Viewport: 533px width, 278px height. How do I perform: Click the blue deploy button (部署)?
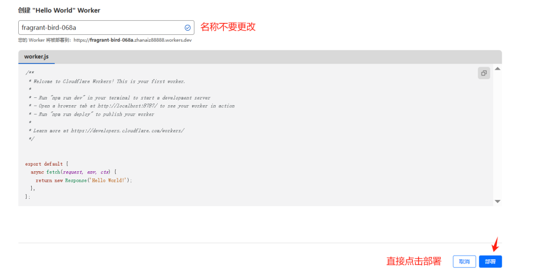(x=490, y=261)
